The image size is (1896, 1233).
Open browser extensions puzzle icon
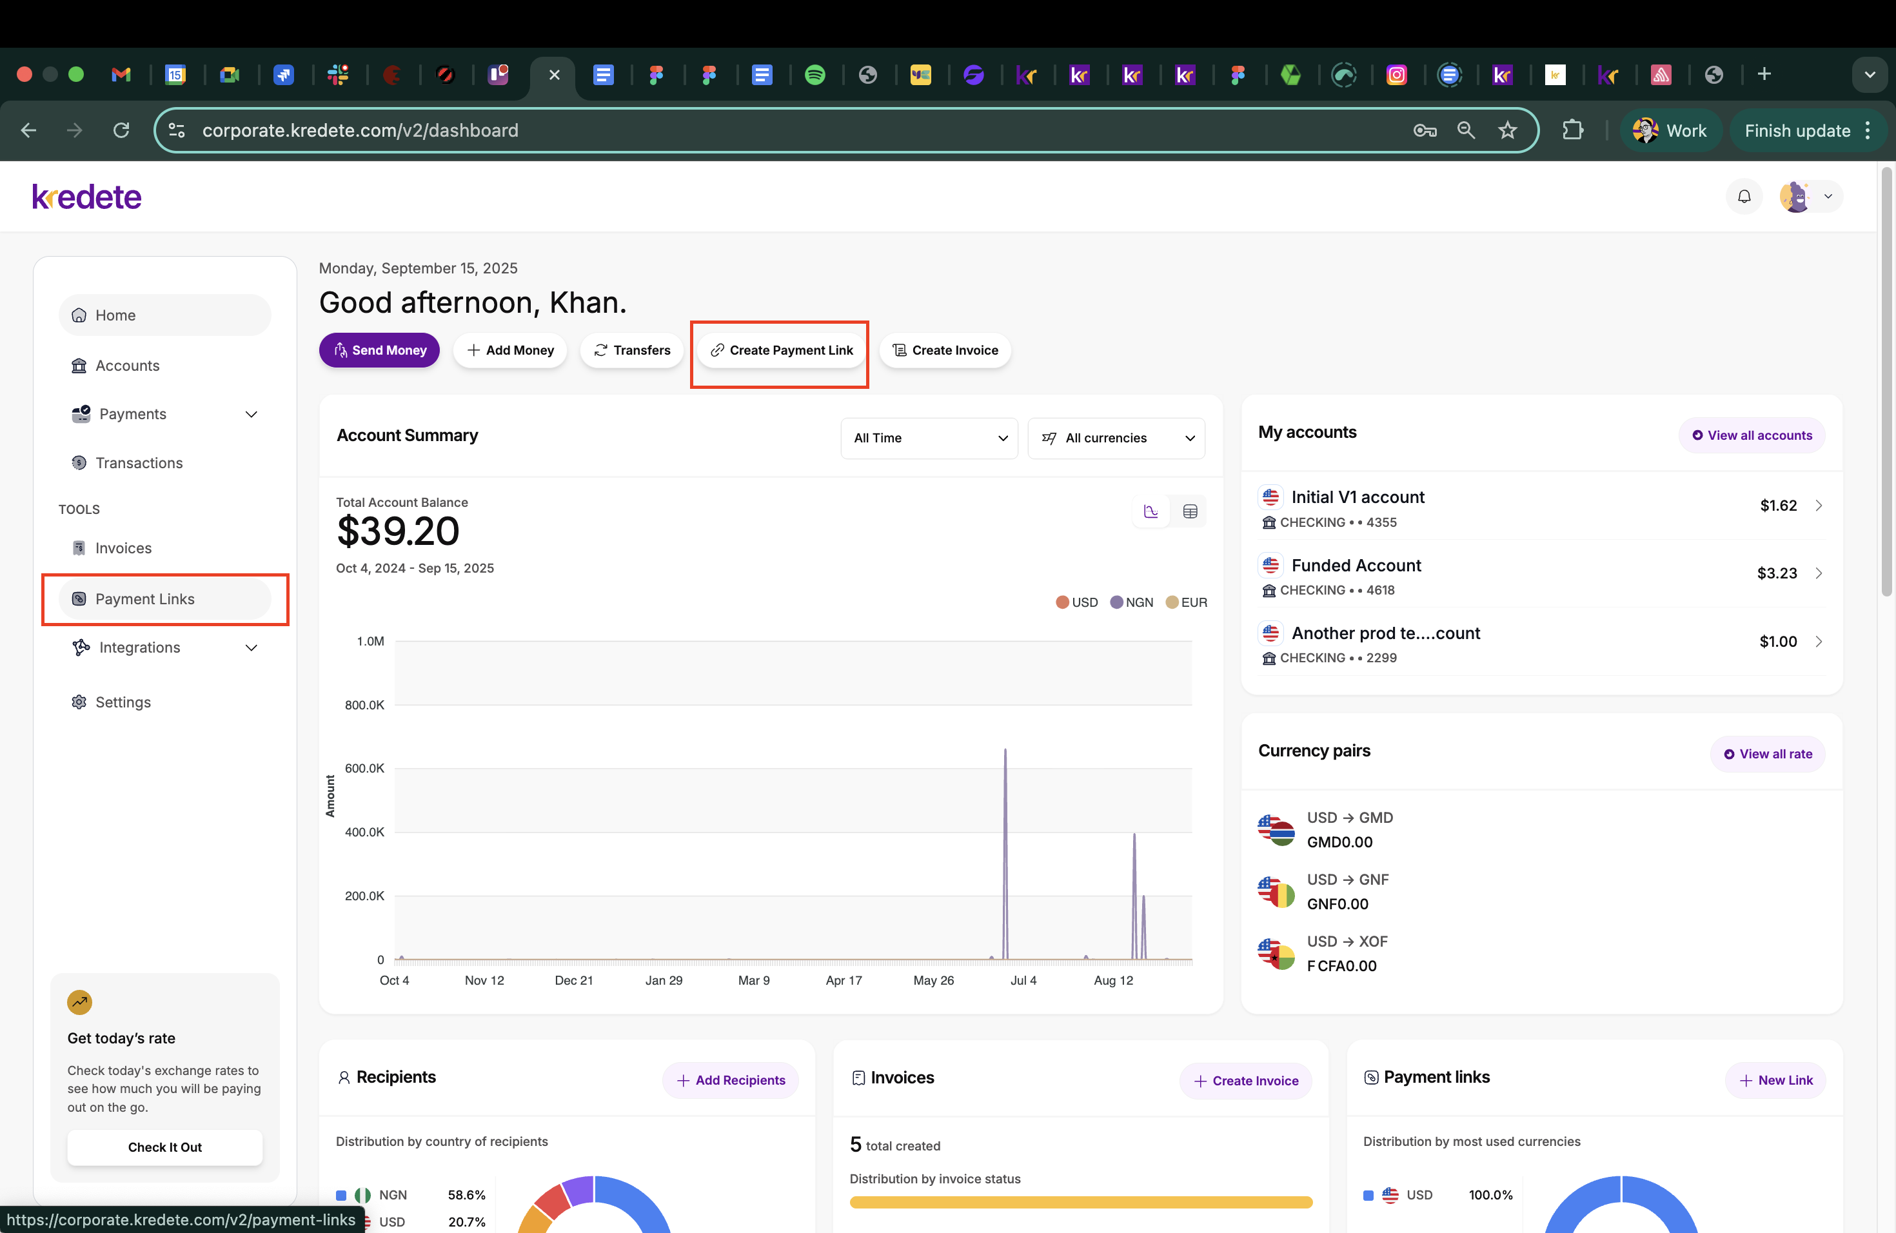click(1572, 131)
